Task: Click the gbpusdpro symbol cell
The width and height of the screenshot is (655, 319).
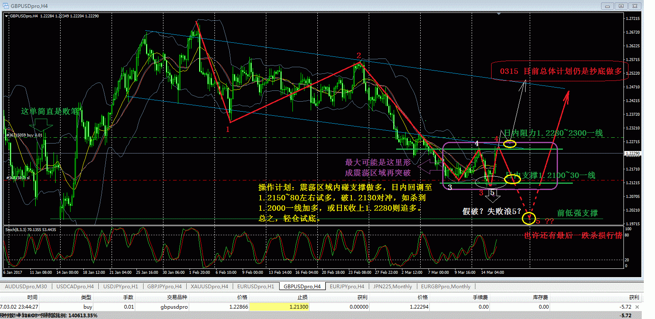Action: point(174,307)
